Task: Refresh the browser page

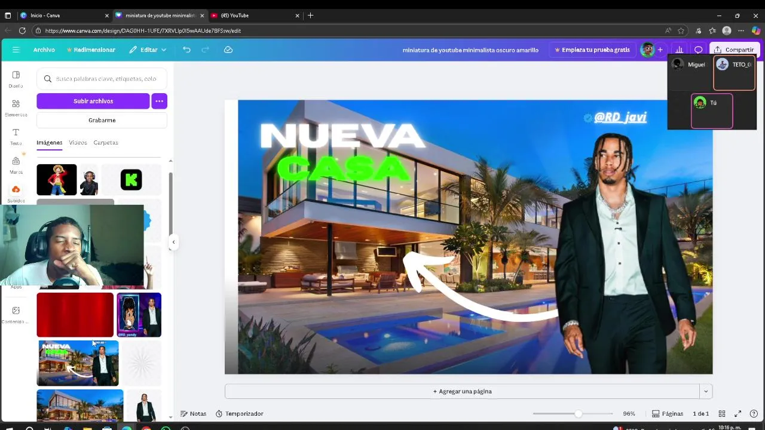Action: tap(22, 30)
